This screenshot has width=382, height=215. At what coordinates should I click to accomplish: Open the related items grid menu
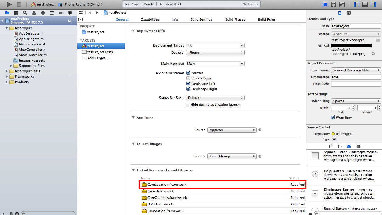coord(81,13)
